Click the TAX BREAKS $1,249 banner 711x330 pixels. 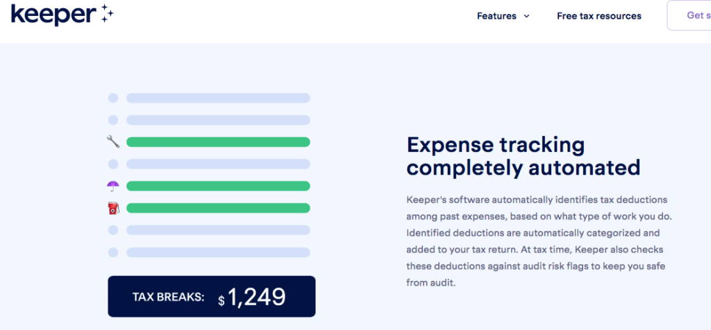click(x=212, y=297)
